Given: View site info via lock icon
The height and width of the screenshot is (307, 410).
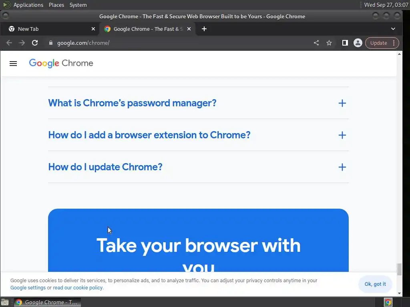Looking at the screenshot, I should click(x=51, y=43).
